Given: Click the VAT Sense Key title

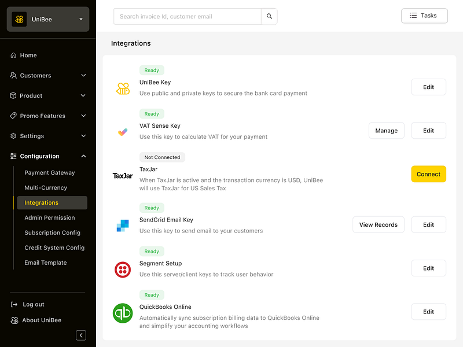Looking at the screenshot, I should tap(160, 125).
